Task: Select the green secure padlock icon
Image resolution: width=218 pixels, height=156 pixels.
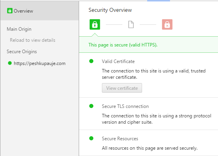Action: (95, 24)
